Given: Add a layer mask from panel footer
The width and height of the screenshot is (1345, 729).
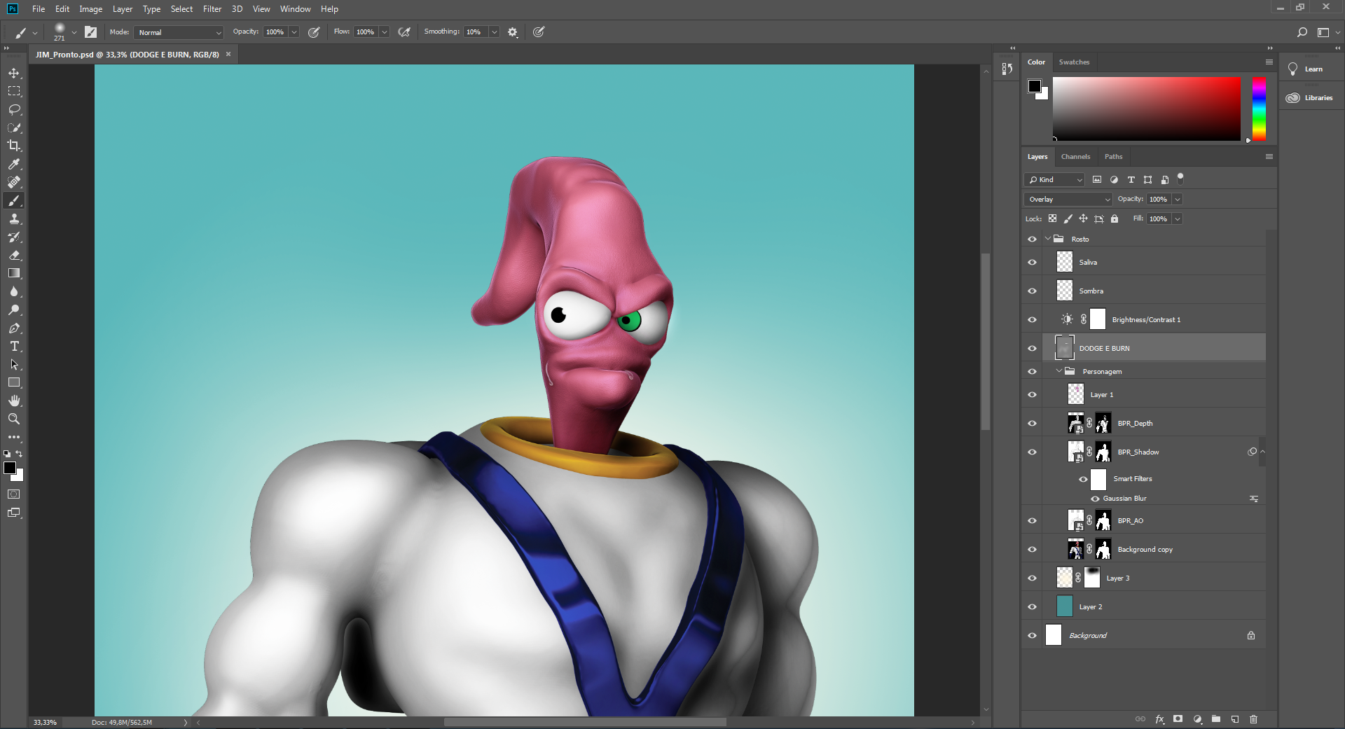Looking at the screenshot, I should [1178, 719].
